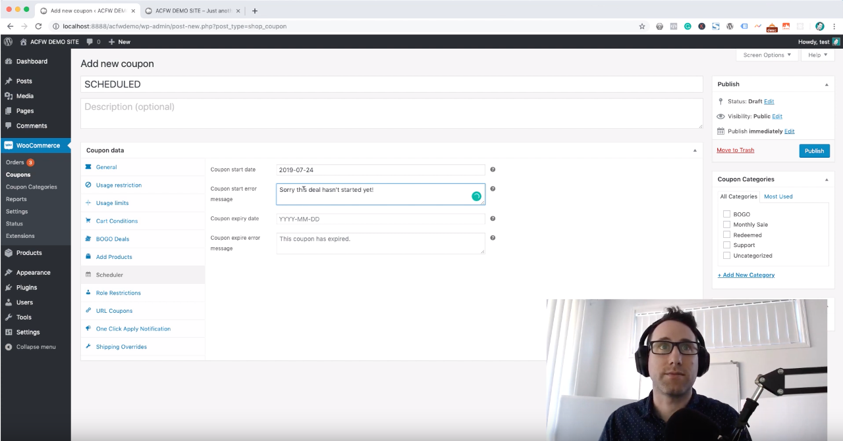Click the Collapse menu arrow icon
This screenshot has height=441, width=843.
coord(9,347)
